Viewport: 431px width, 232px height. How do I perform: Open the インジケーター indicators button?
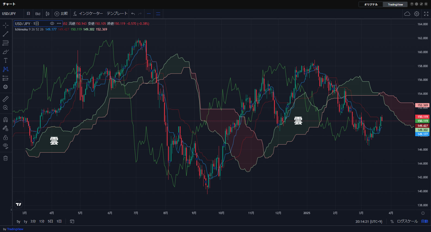[88, 14]
